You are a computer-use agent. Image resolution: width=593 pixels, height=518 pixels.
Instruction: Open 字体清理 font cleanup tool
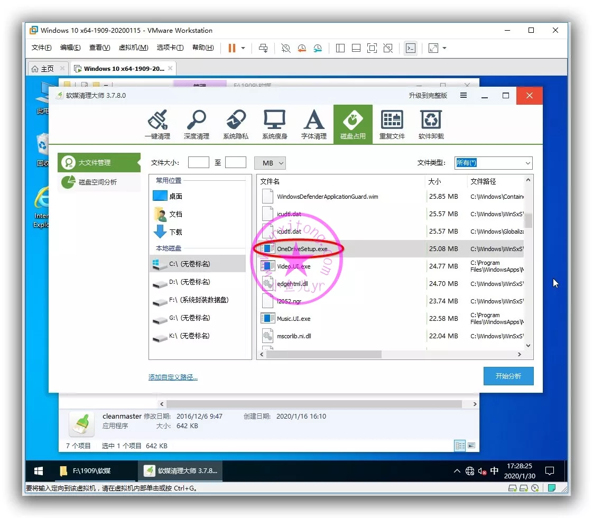point(313,125)
